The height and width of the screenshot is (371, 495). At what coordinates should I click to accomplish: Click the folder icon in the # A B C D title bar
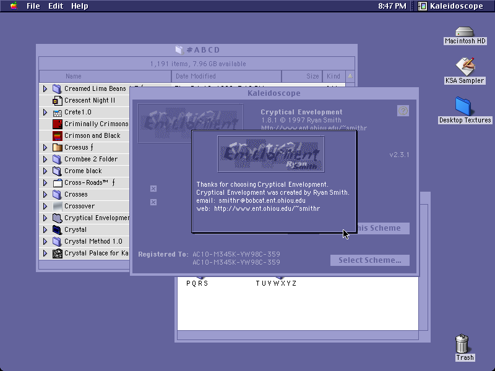[x=179, y=50]
